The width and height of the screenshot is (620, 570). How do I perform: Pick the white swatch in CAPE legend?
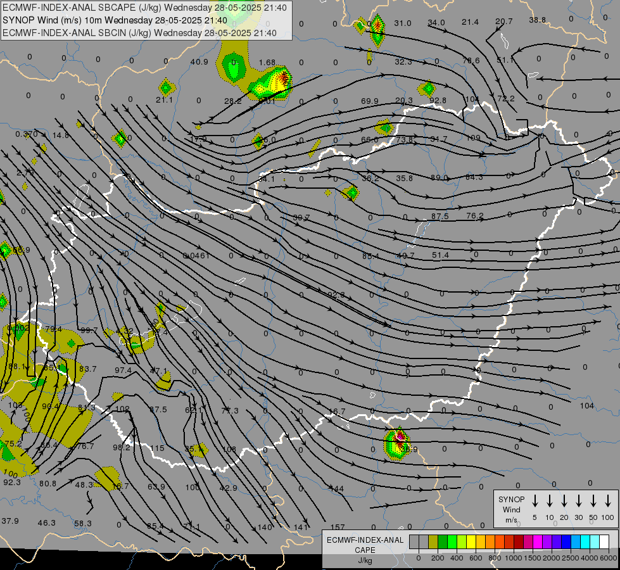604,541
